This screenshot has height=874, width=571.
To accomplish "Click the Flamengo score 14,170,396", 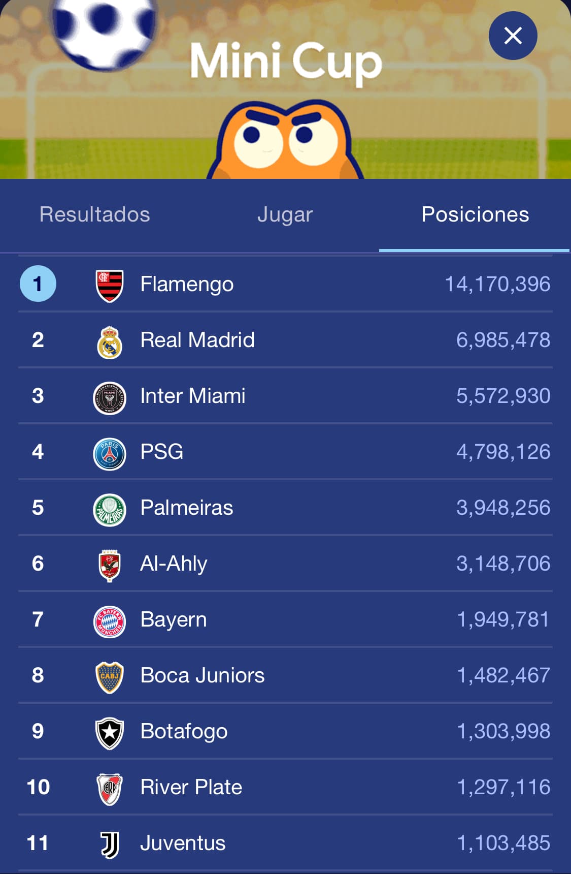I will (497, 284).
